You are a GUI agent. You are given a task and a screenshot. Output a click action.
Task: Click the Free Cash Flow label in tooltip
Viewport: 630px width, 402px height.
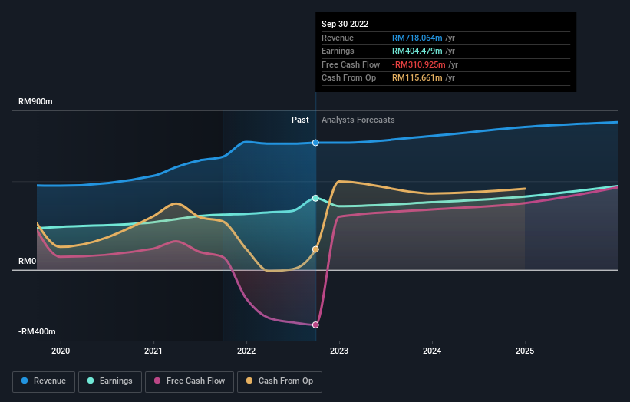pos(351,64)
